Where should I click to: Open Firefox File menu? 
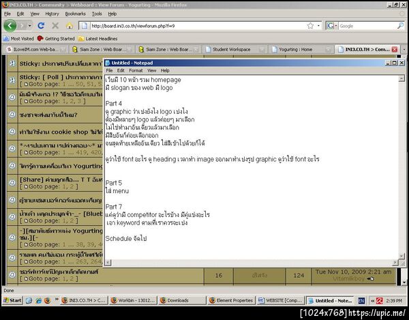tap(7, 14)
